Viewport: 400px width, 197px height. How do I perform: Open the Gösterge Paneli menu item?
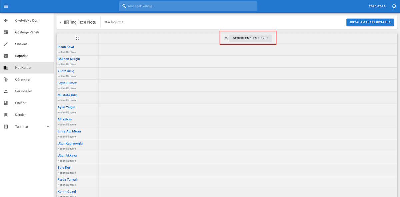(27, 32)
